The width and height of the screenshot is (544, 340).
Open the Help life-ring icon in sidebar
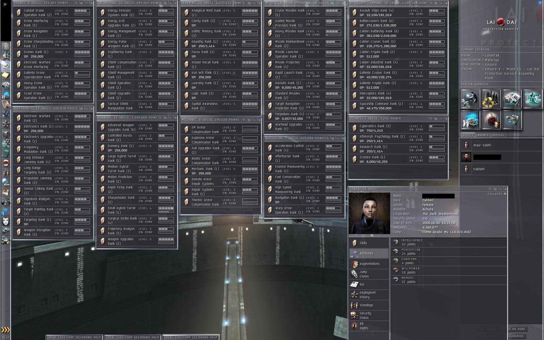pos(6,163)
